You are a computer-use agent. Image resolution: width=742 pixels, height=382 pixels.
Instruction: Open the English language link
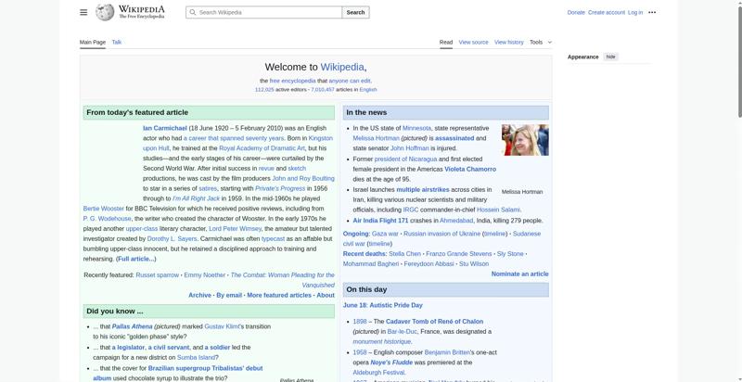coord(368,89)
